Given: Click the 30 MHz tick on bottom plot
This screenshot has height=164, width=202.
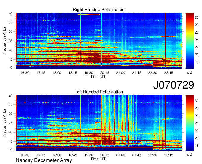Looking at the screenshot, I should tap(10, 113).
